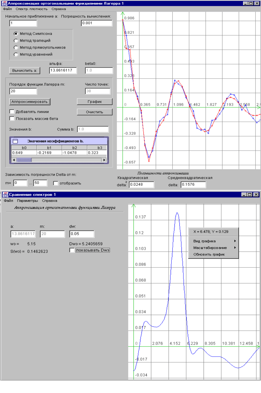Select the Simpson method radio button
261x393 pixels.
[16, 34]
